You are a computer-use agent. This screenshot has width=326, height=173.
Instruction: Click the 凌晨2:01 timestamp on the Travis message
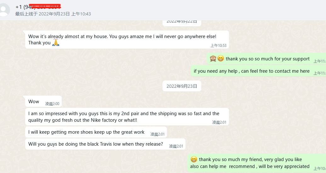[176, 146]
